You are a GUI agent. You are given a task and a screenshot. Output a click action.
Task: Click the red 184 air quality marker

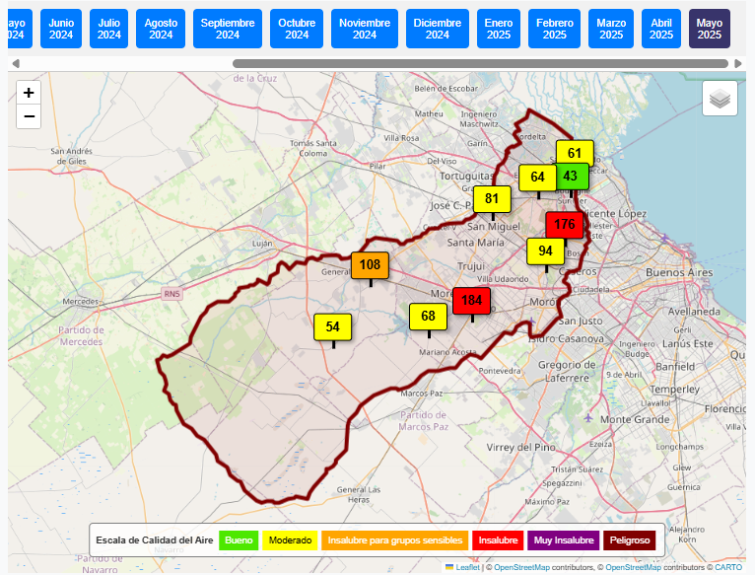point(472,301)
